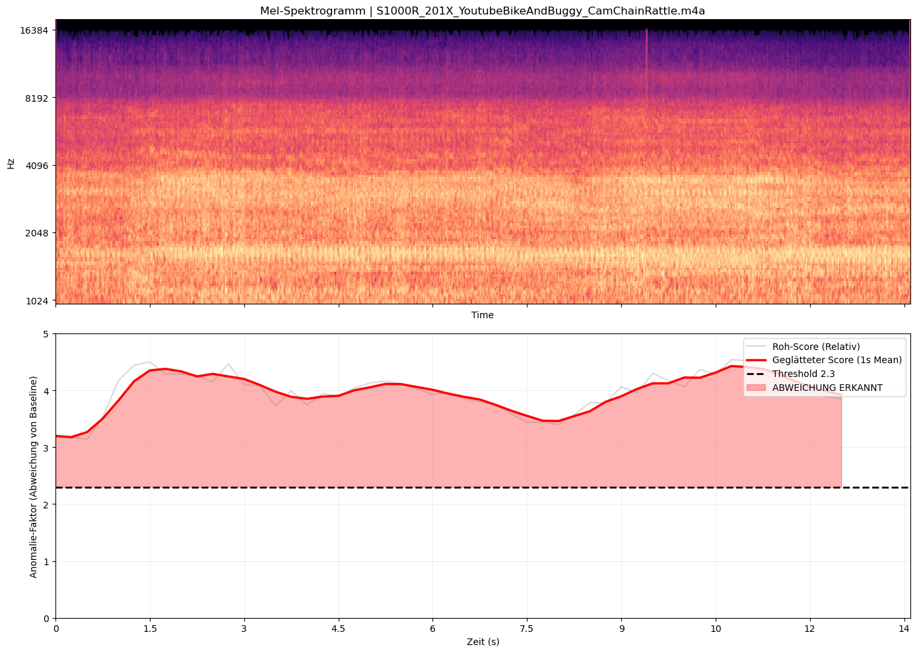Click the 7.5 tick on the Zeit axis
The width and height of the screenshot is (917, 653).
527,629
